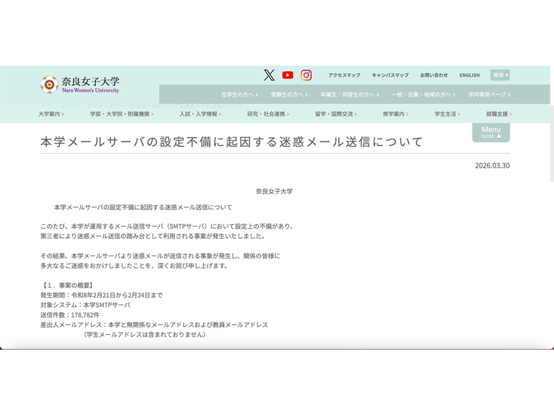This screenshot has height=416, width=554.
Task: Open the university's X (Twitter) profile icon
Action: (270, 75)
